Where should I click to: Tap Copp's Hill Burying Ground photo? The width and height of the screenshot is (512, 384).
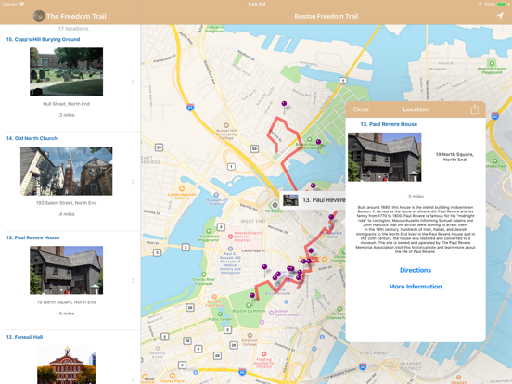click(66, 71)
